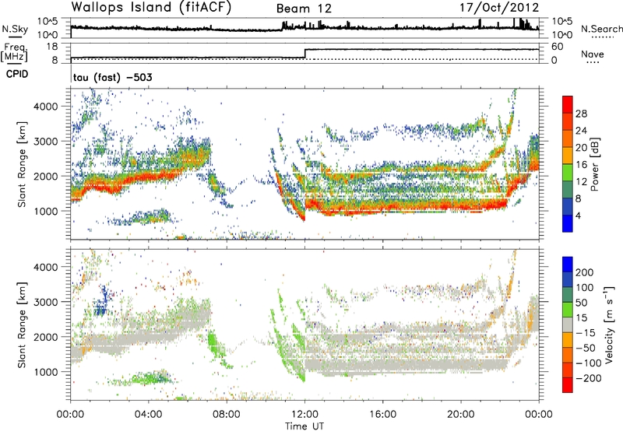Click the '1000' tick on the velocity panel
Image resolution: width=623 pixels, height=431 pixels.
(x=45, y=372)
